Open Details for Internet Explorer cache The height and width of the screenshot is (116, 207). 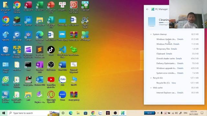pos(180,93)
